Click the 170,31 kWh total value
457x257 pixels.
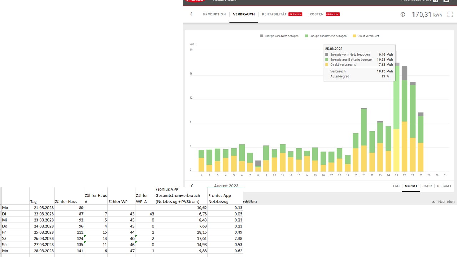click(427, 15)
